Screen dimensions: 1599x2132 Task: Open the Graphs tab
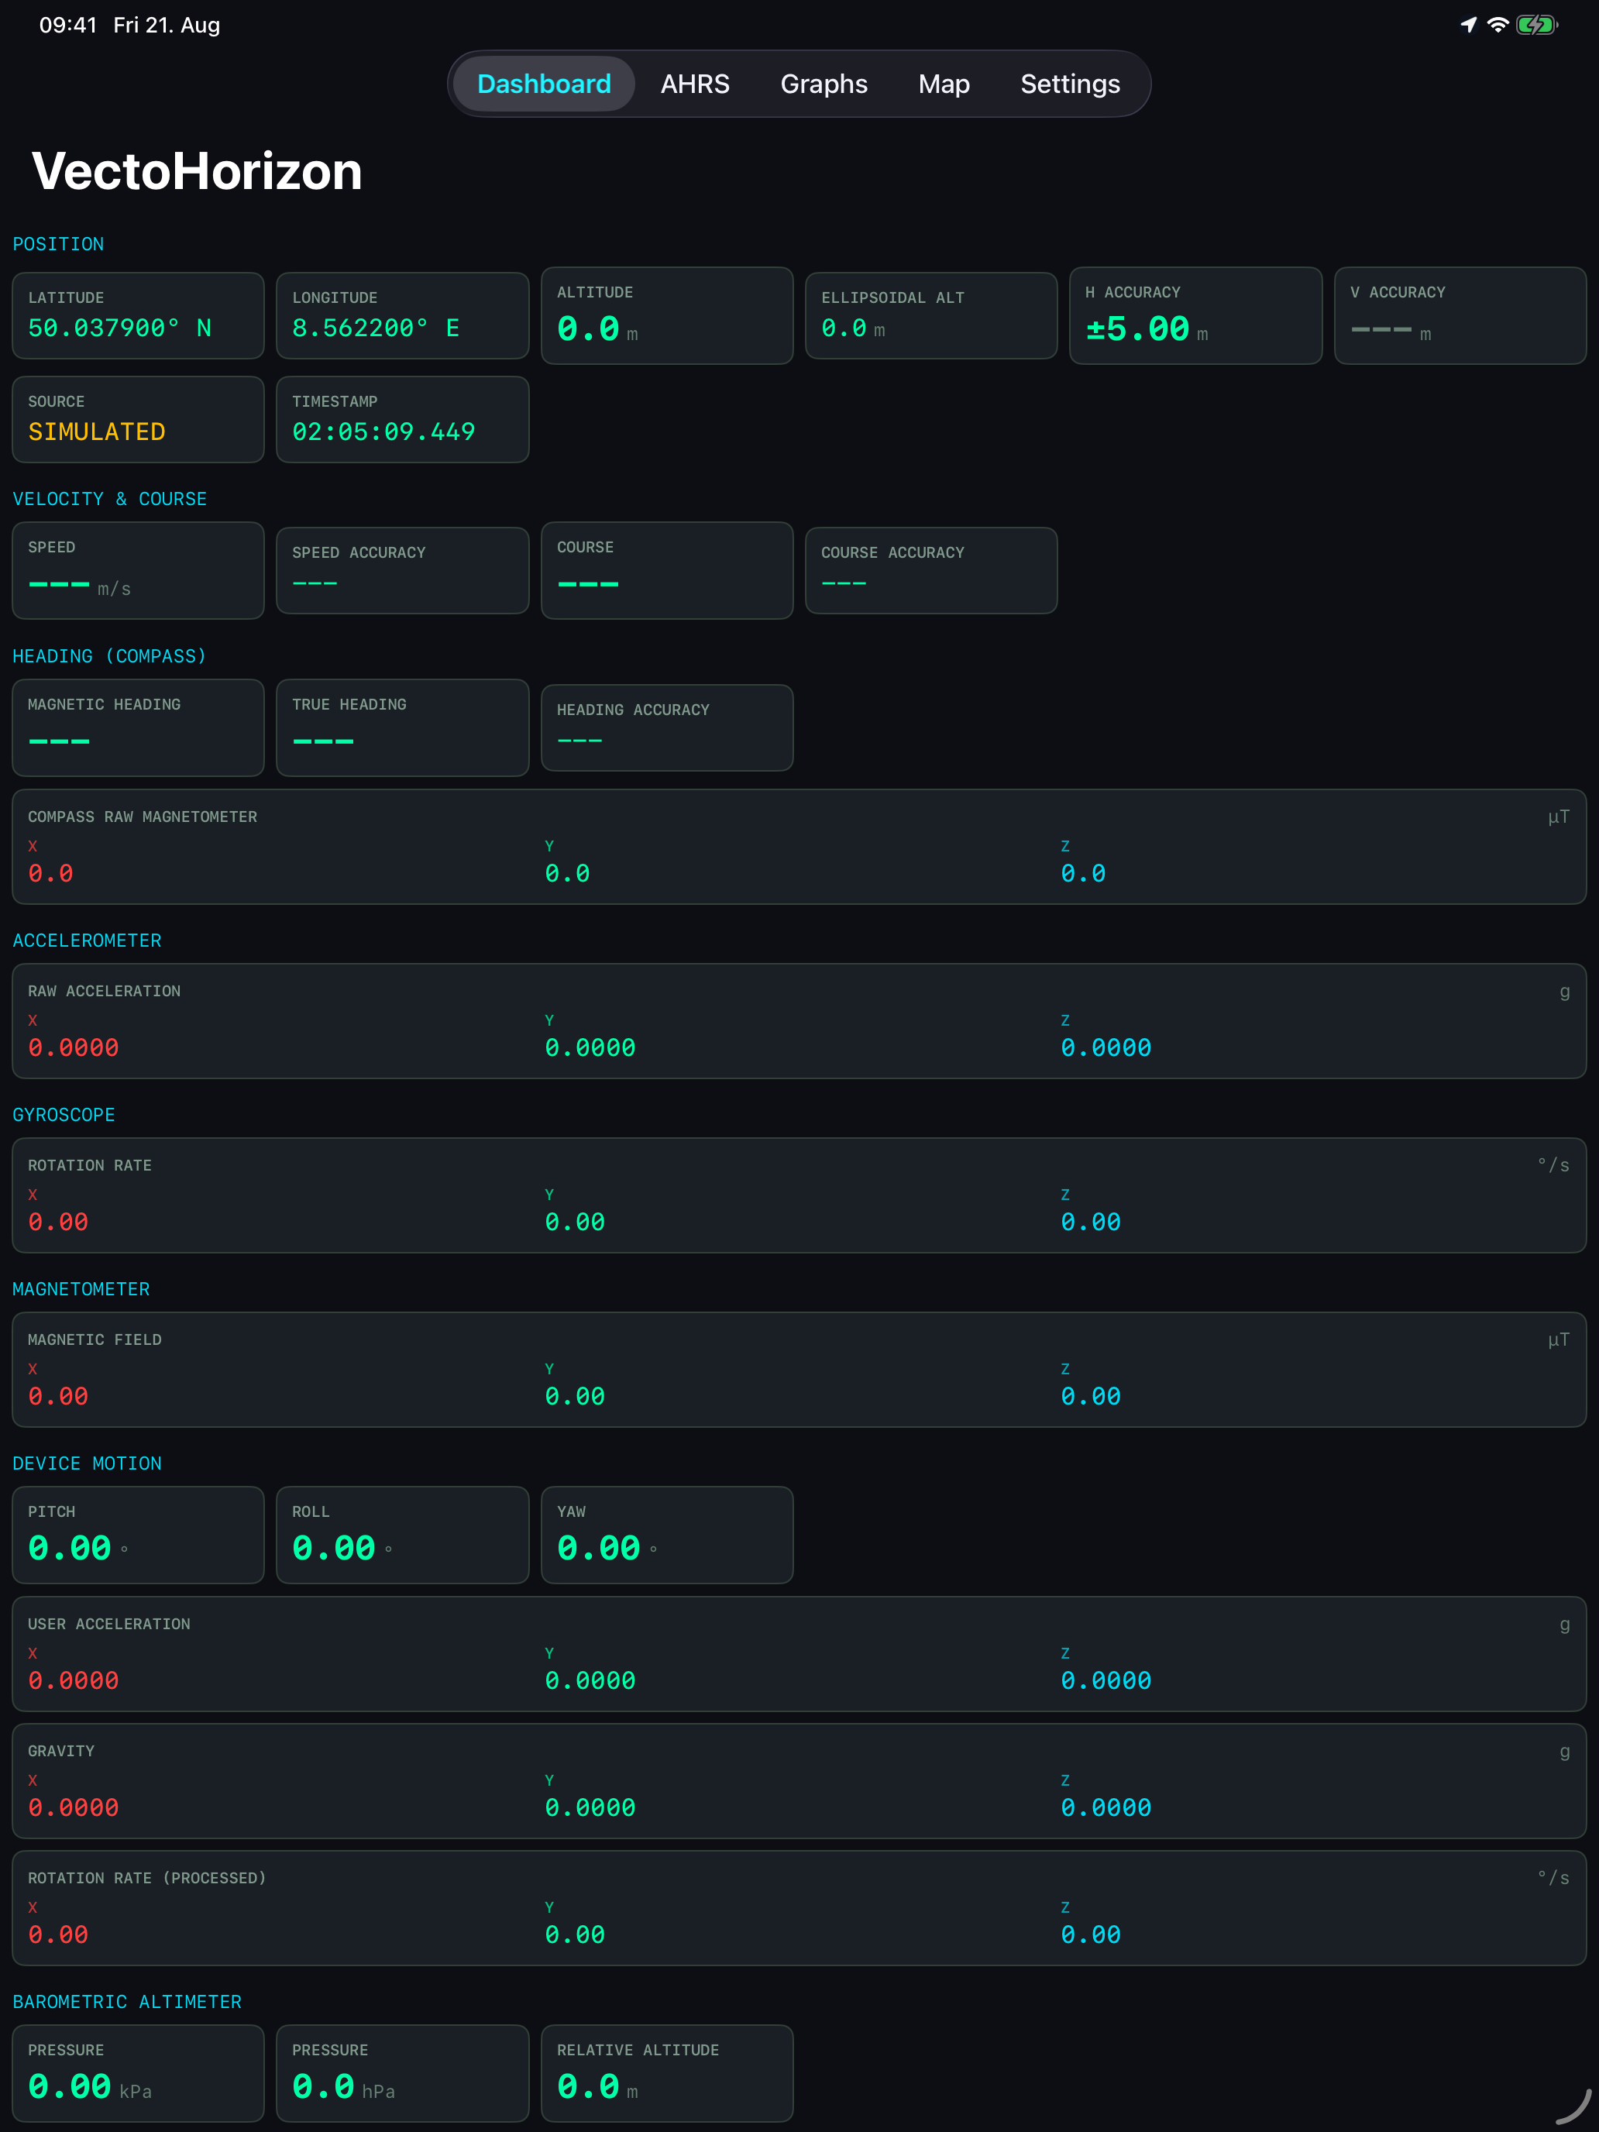[x=824, y=84]
